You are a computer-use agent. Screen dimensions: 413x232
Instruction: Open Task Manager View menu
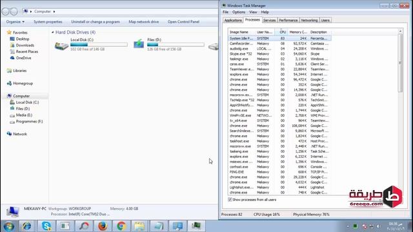click(253, 12)
